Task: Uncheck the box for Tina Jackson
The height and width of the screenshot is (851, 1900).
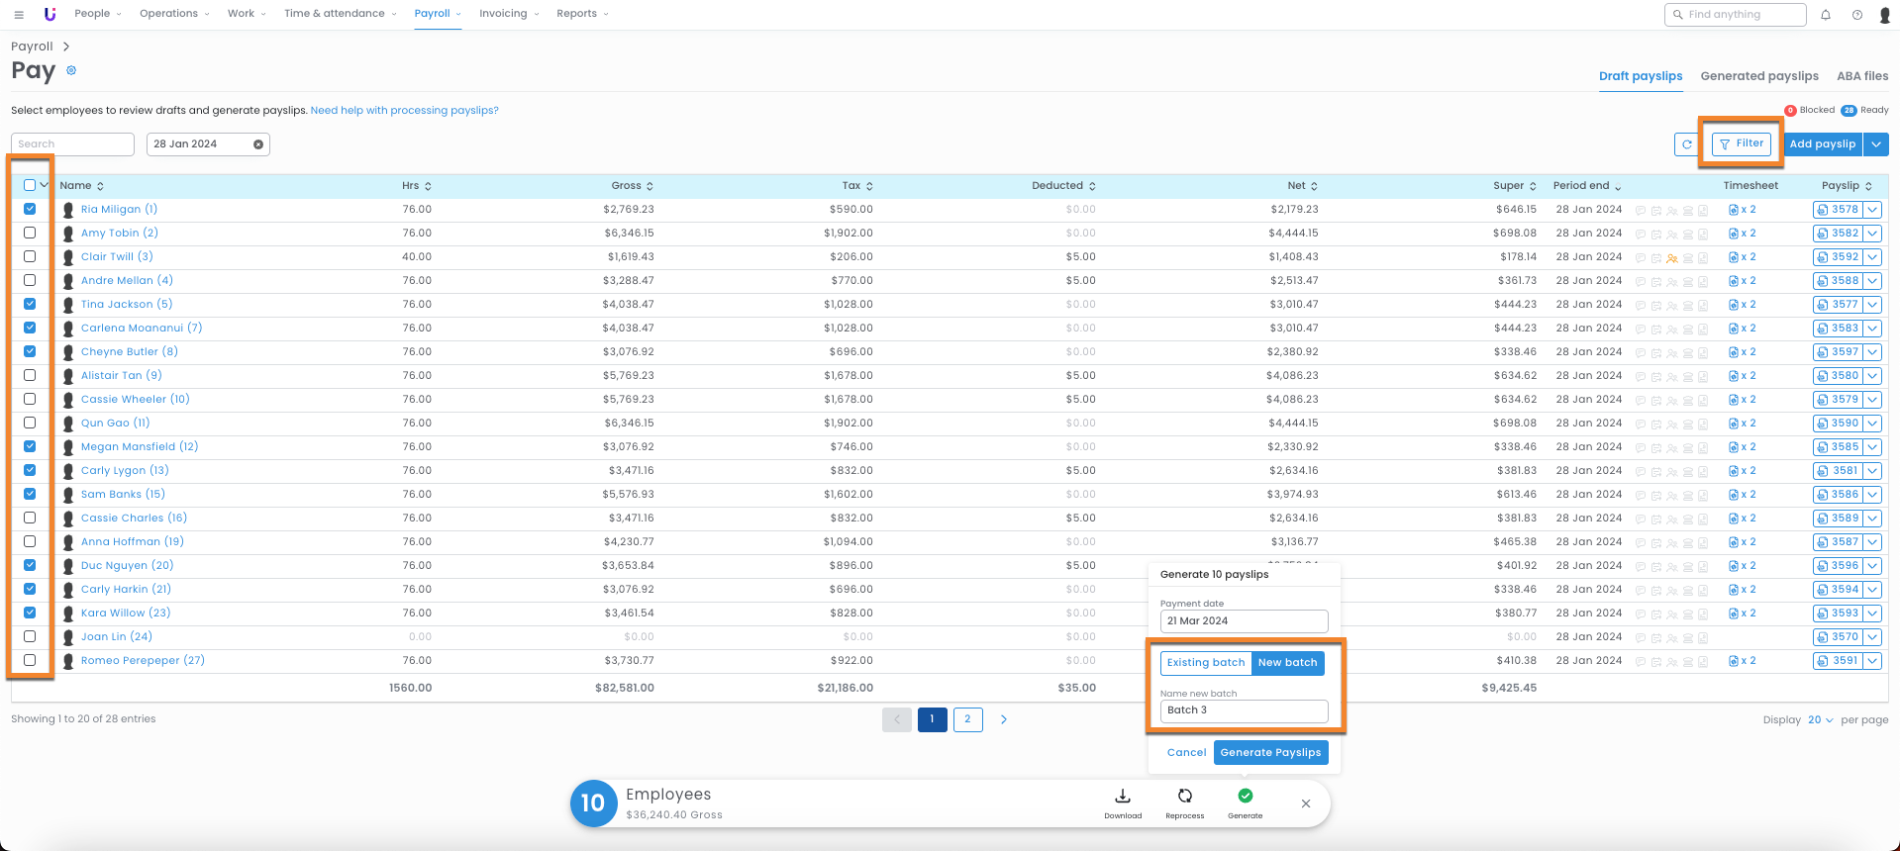Action: pyautogui.click(x=30, y=304)
